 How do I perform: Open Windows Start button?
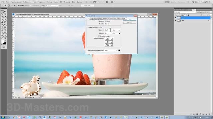tap(3, 117)
